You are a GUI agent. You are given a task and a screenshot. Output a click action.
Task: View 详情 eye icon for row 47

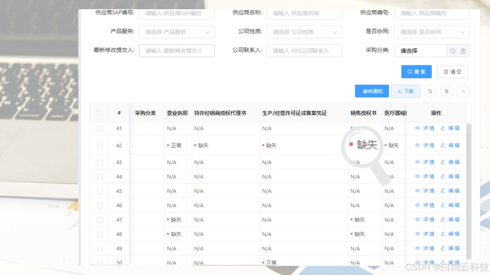pyautogui.click(x=418, y=219)
